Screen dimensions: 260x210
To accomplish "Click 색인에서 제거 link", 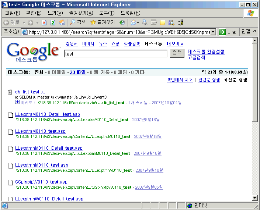I will click(180, 80).
